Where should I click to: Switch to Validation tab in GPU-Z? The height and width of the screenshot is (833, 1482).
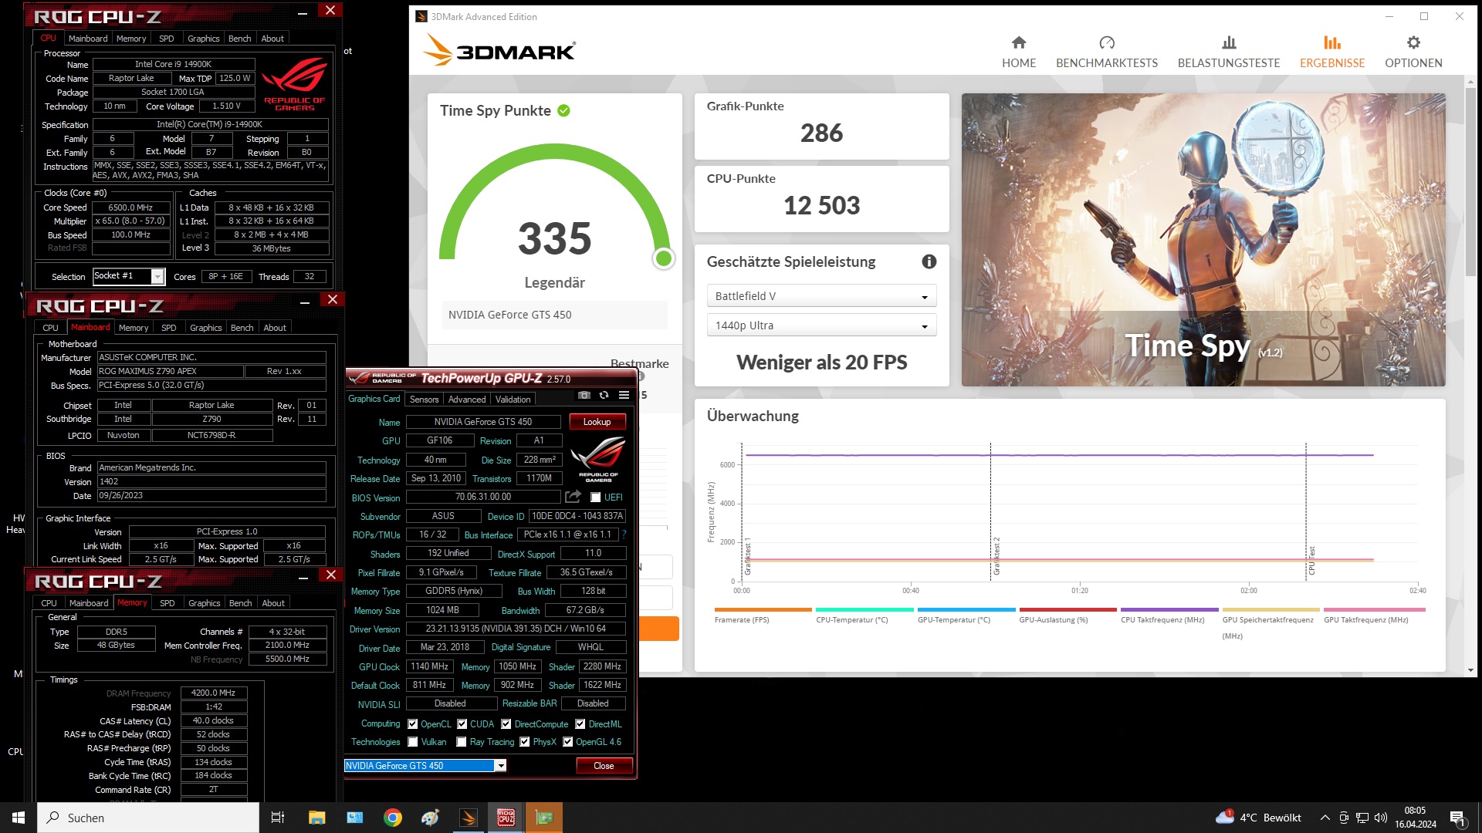(513, 400)
